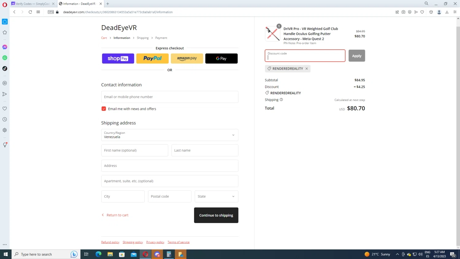Screen dimensions: 460x259
Task: Pay with Google Pay
Action: point(221,59)
